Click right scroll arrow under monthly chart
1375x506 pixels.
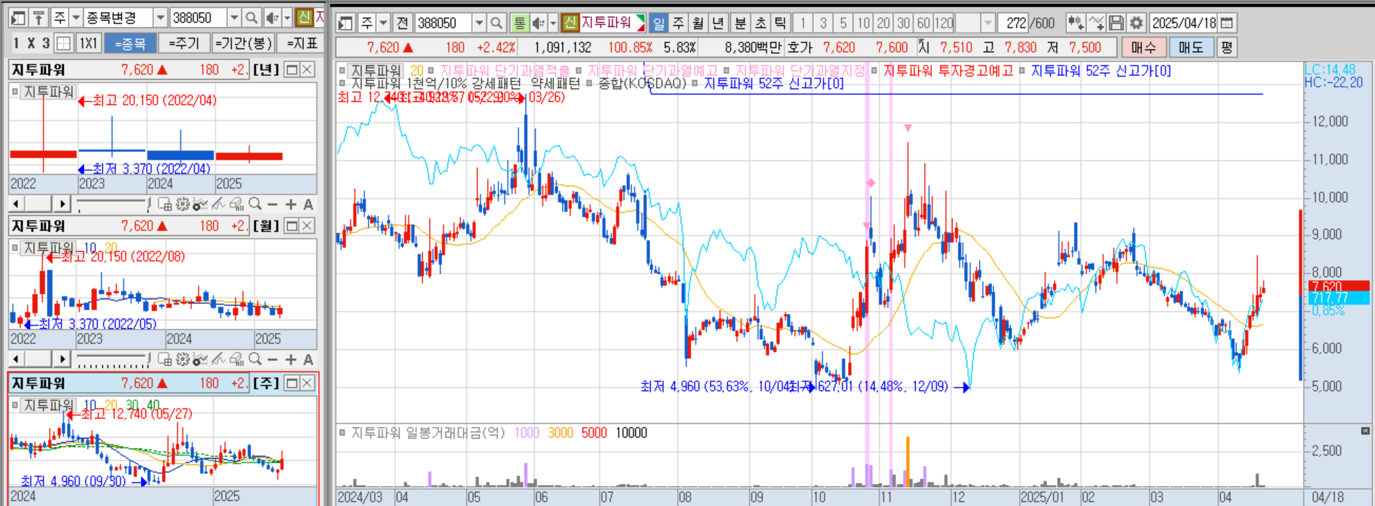point(63,360)
